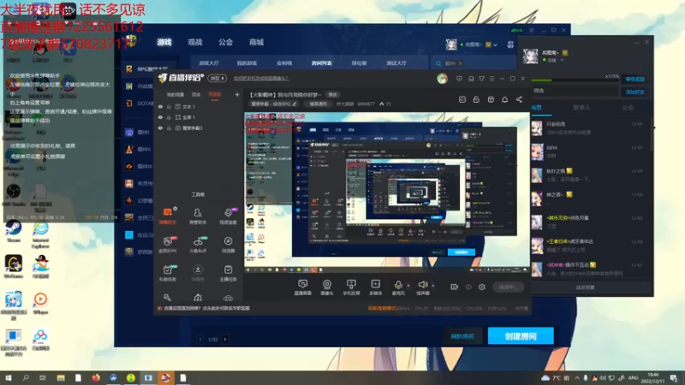The height and width of the screenshot is (385, 685).
Task: Click the level reward button beside progress bar
Action: (634, 79)
